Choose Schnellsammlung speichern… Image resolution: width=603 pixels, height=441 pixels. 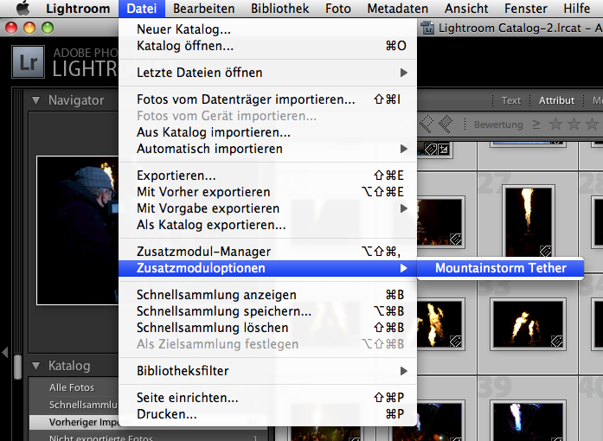267,311
